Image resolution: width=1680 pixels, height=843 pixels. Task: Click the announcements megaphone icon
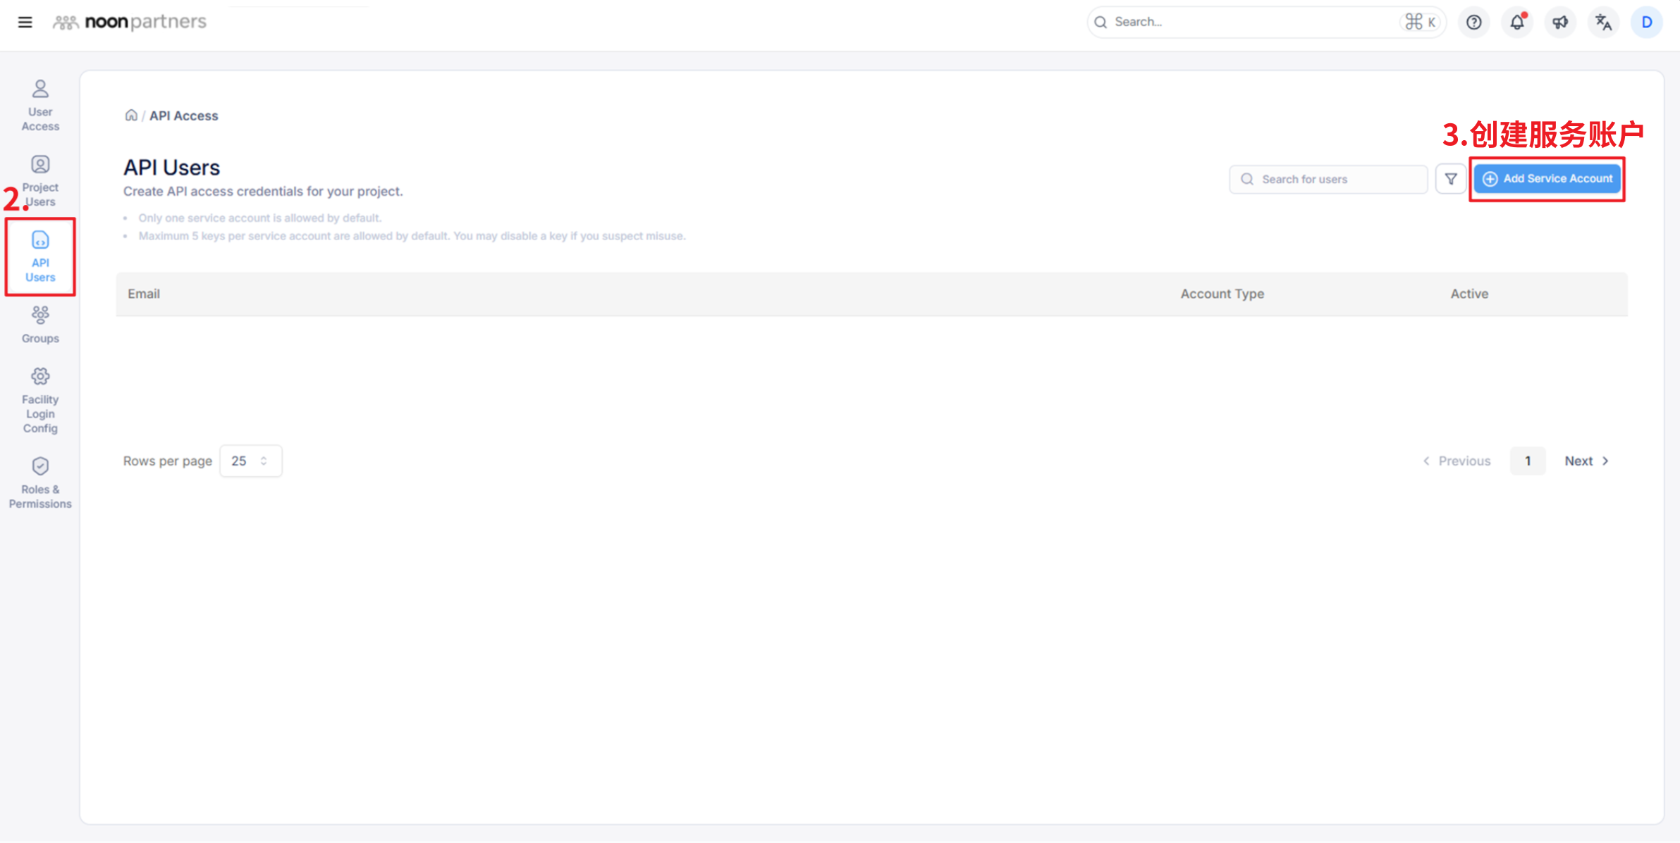1559,22
